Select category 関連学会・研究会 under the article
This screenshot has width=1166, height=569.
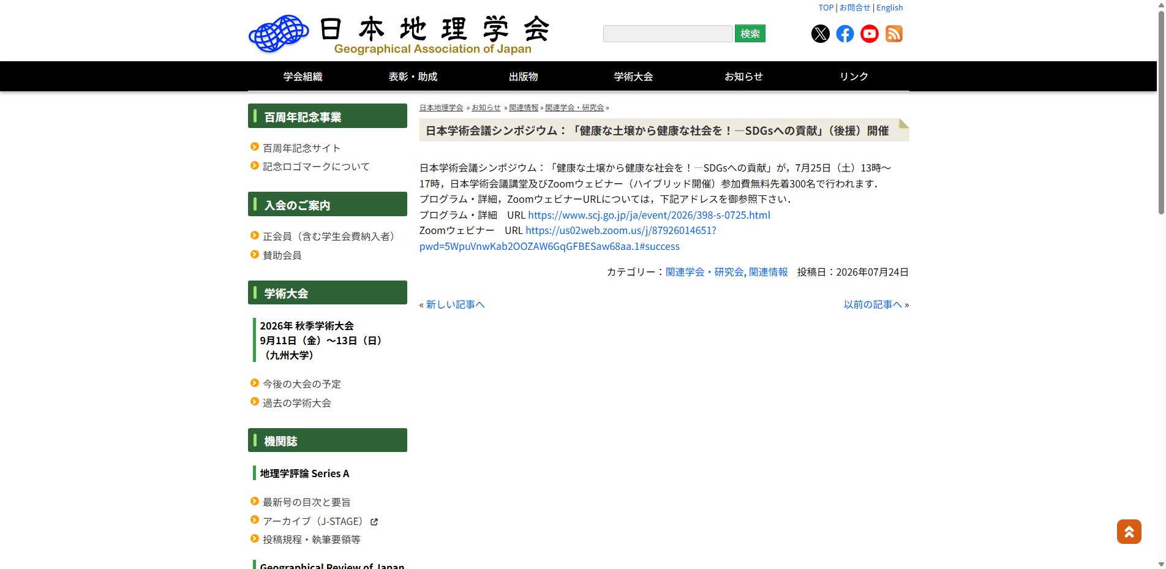click(x=704, y=272)
